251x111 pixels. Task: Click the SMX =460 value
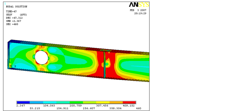[x=12, y=24]
